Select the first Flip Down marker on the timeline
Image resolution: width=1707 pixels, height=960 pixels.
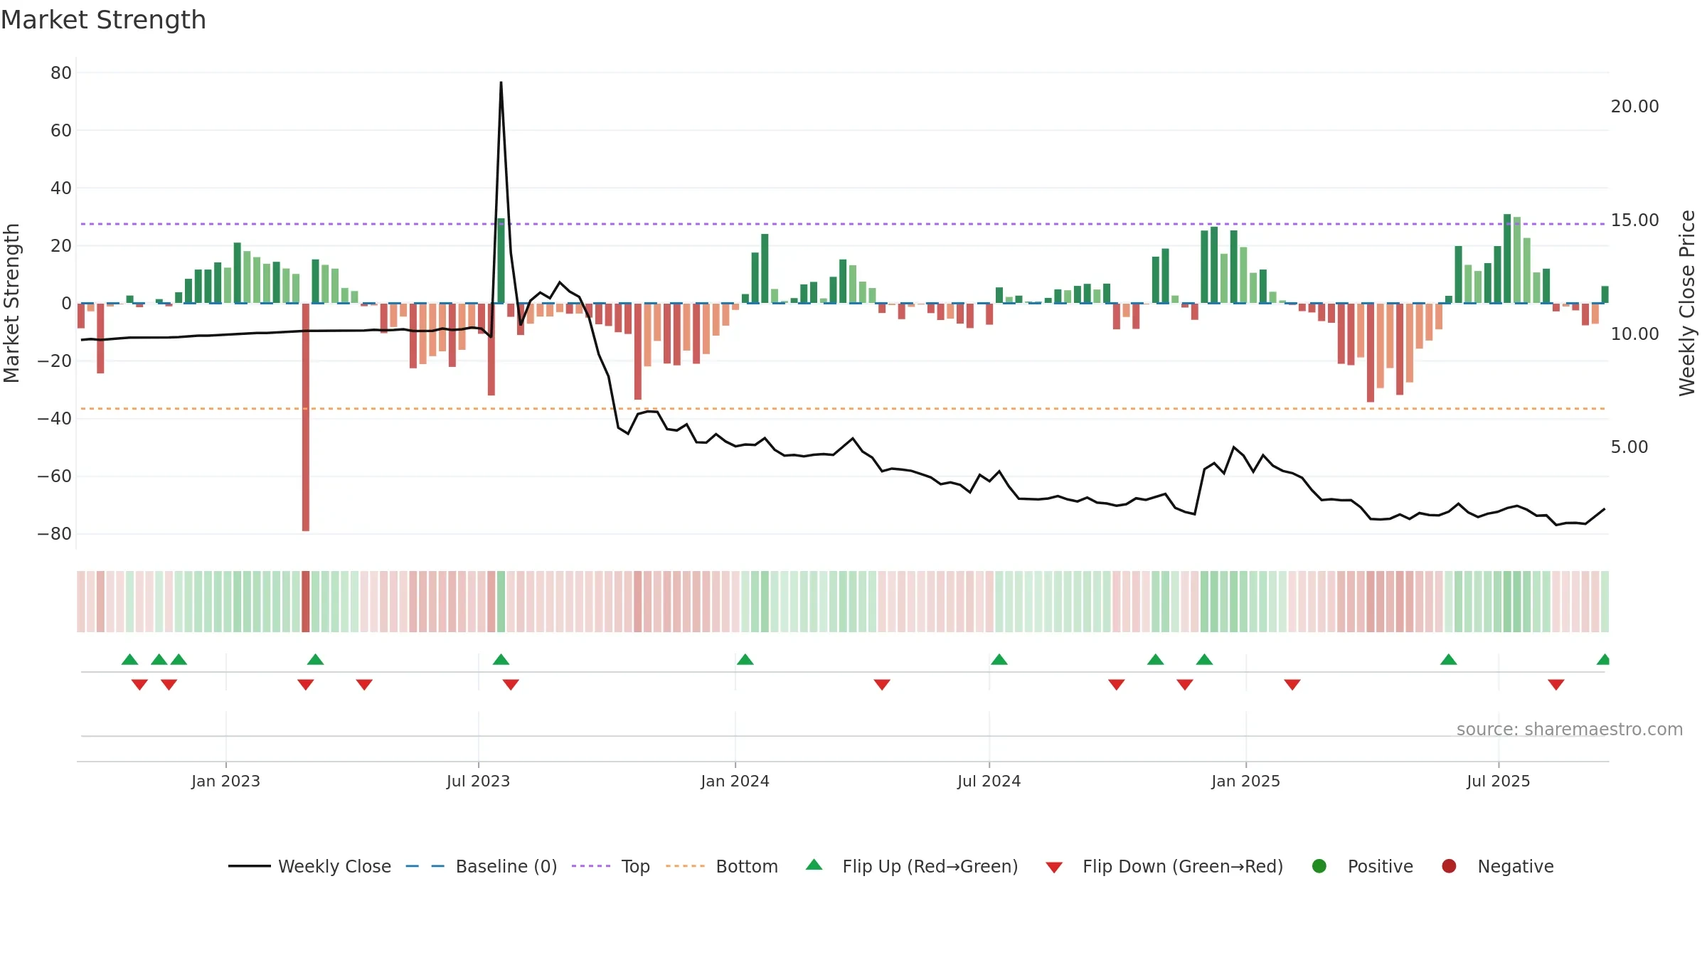tap(139, 684)
